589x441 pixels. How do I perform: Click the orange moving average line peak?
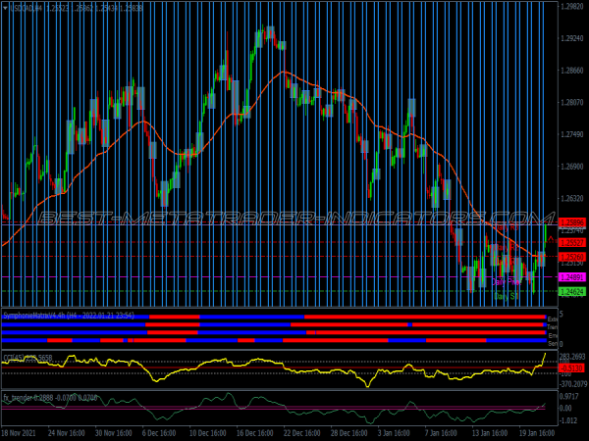pyautogui.click(x=285, y=72)
